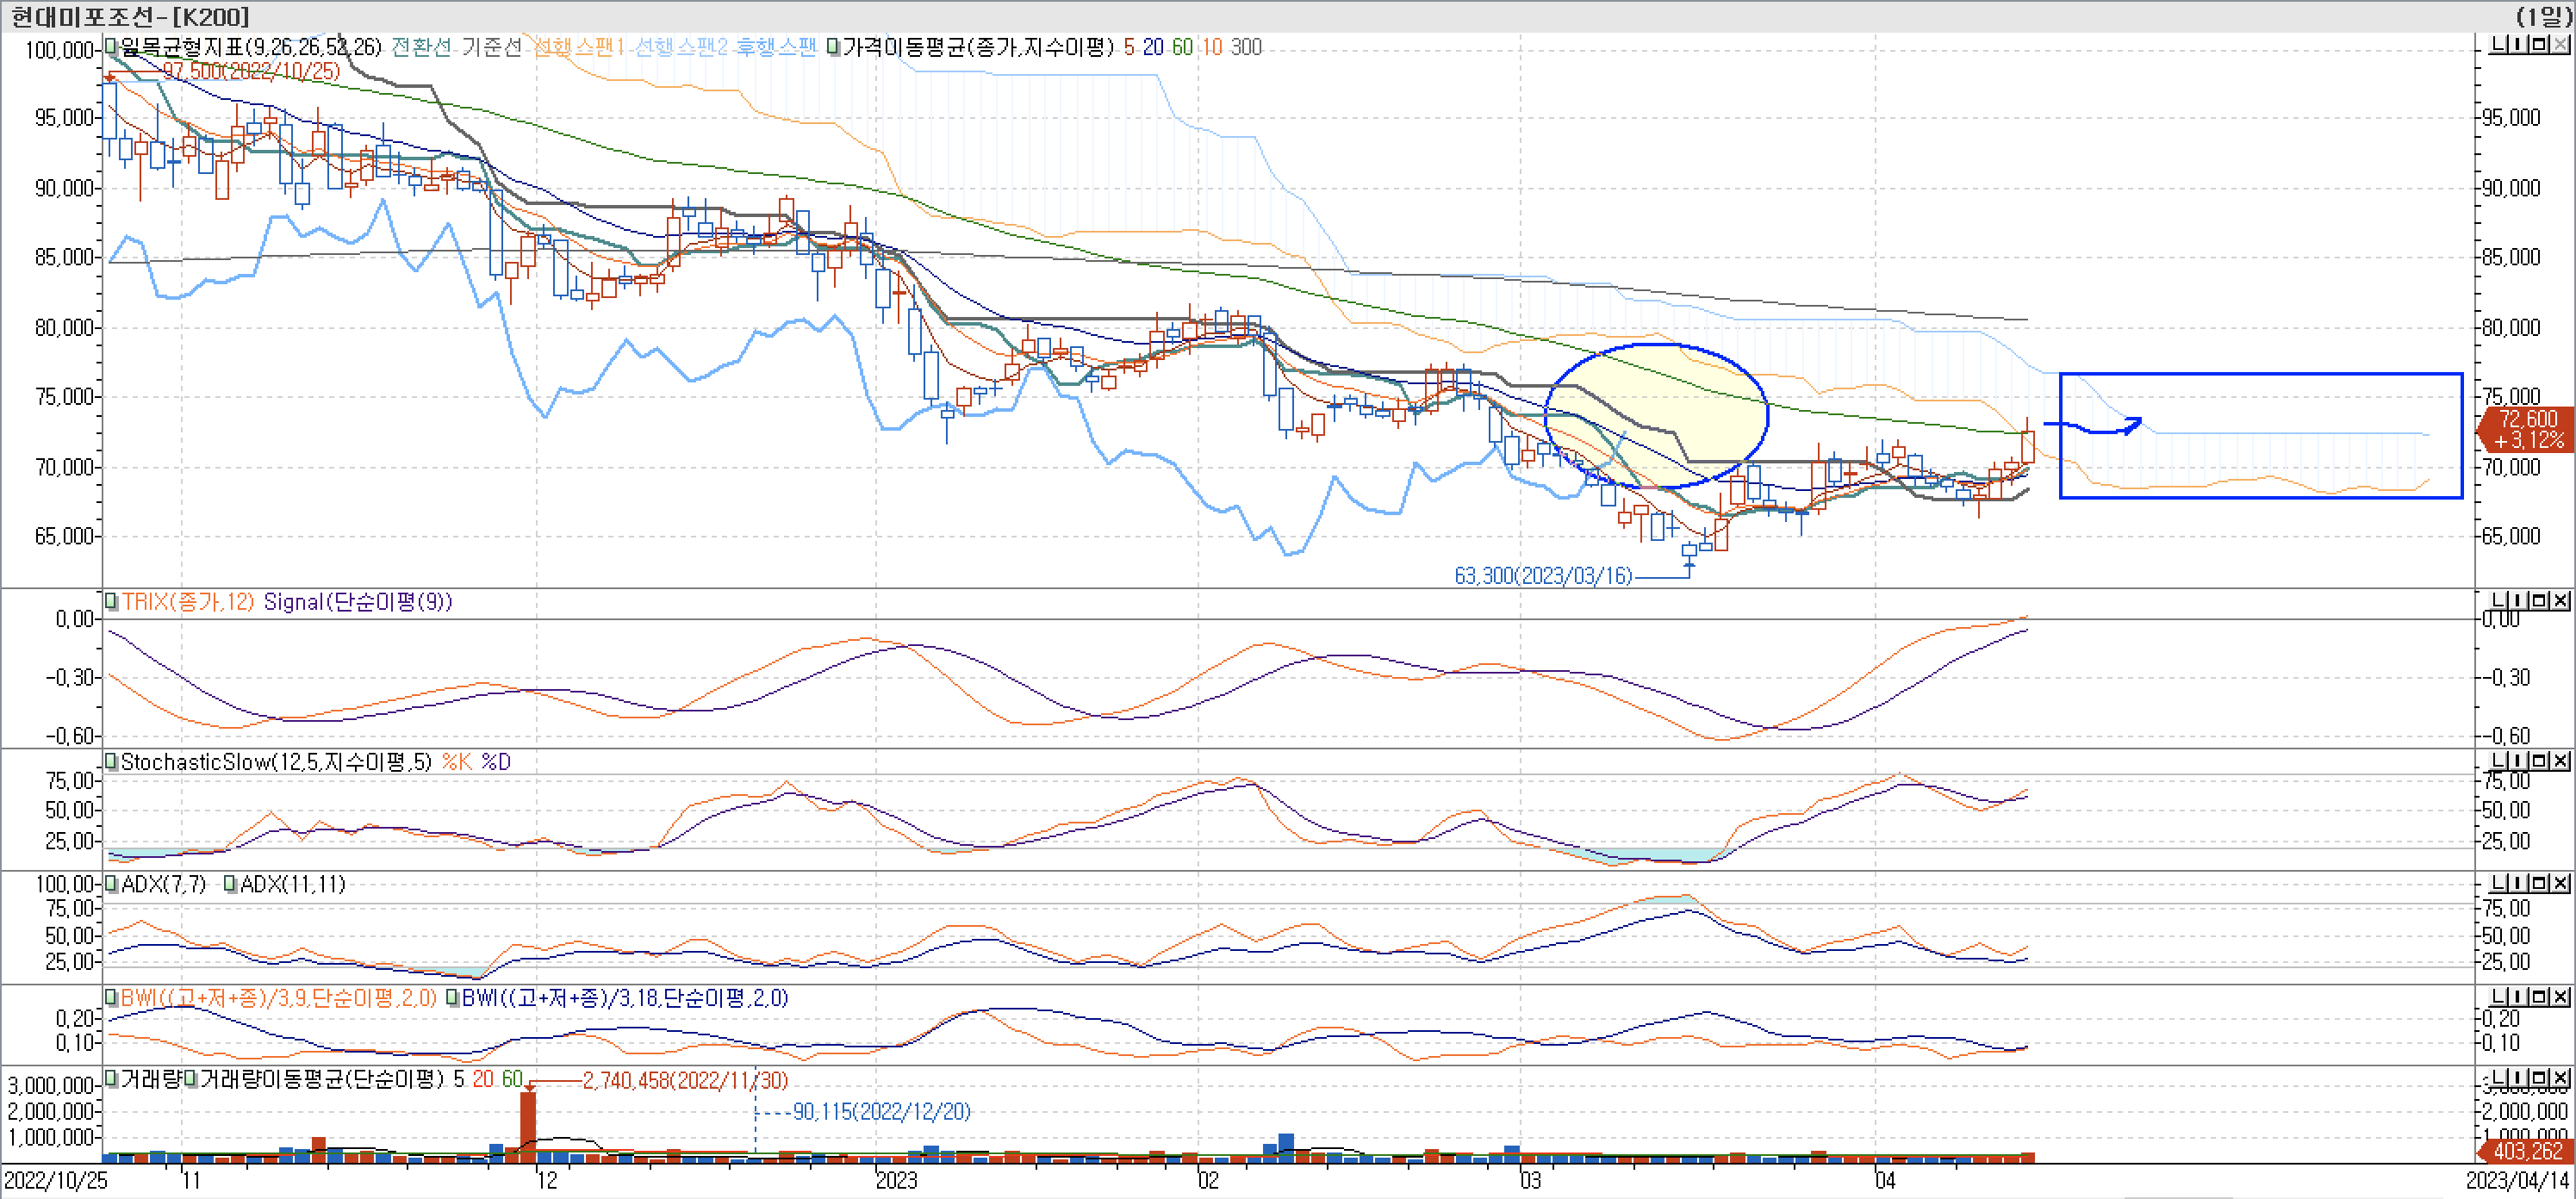Image resolution: width=2576 pixels, height=1199 pixels.
Task: Toggle the 일목균형지표 indicator checkbox
Action: tap(112, 47)
